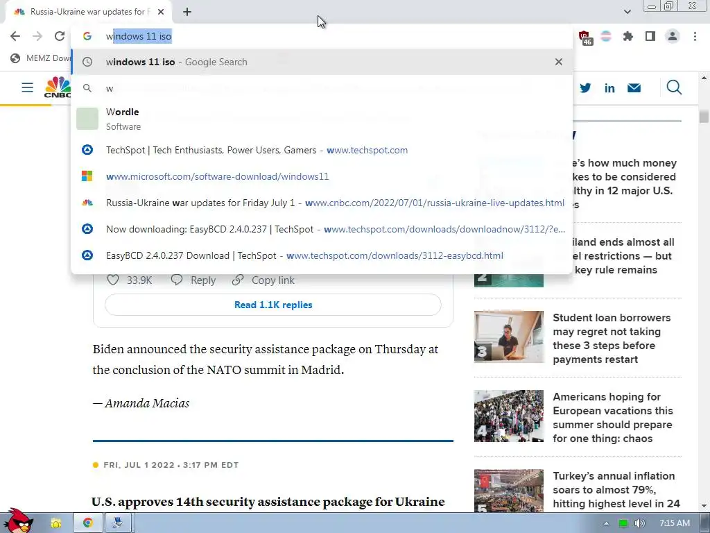Open the taskbar file explorer icon

(x=56, y=523)
